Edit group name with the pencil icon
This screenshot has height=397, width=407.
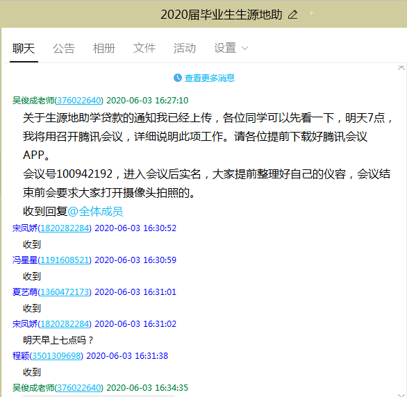coord(293,15)
